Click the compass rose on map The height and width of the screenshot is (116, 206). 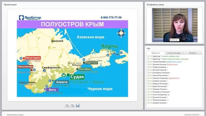121,33
